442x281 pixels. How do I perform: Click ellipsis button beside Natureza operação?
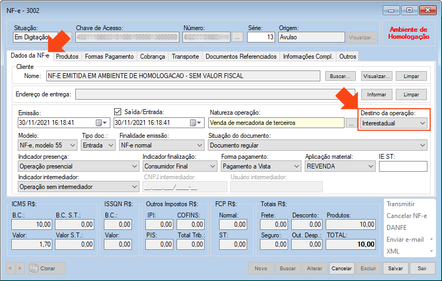coord(350,123)
